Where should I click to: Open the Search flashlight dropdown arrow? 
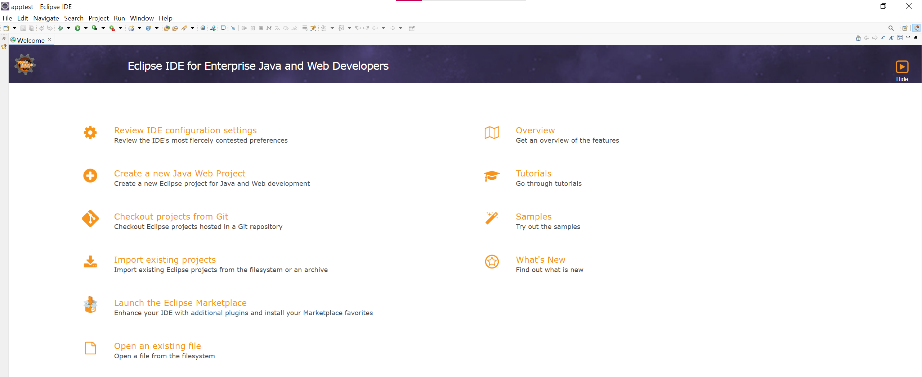(x=192, y=28)
